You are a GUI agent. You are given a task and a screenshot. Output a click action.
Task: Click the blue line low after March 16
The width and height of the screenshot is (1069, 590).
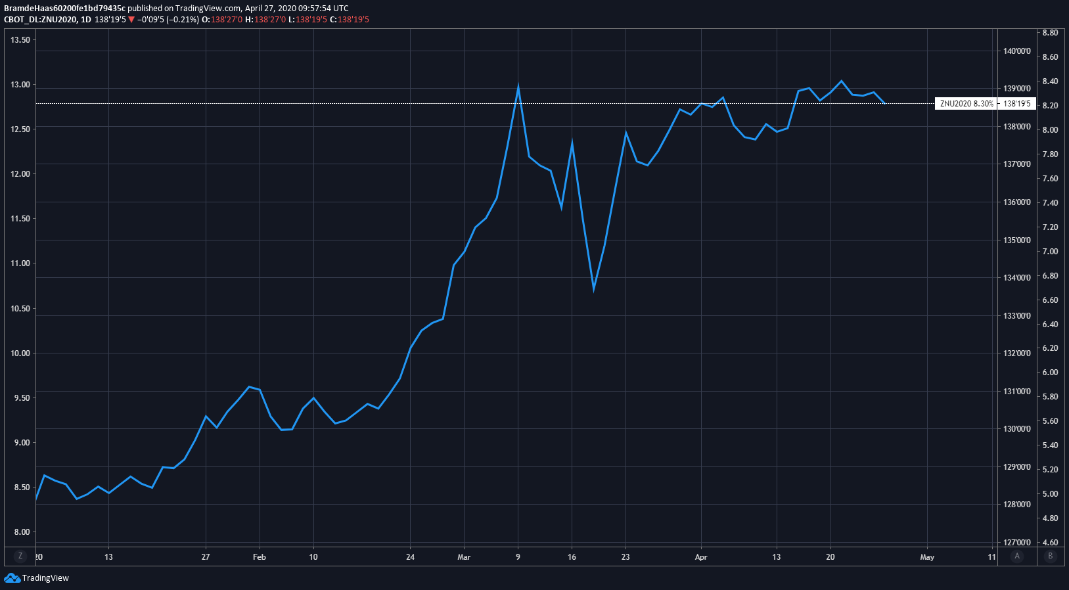[593, 288]
